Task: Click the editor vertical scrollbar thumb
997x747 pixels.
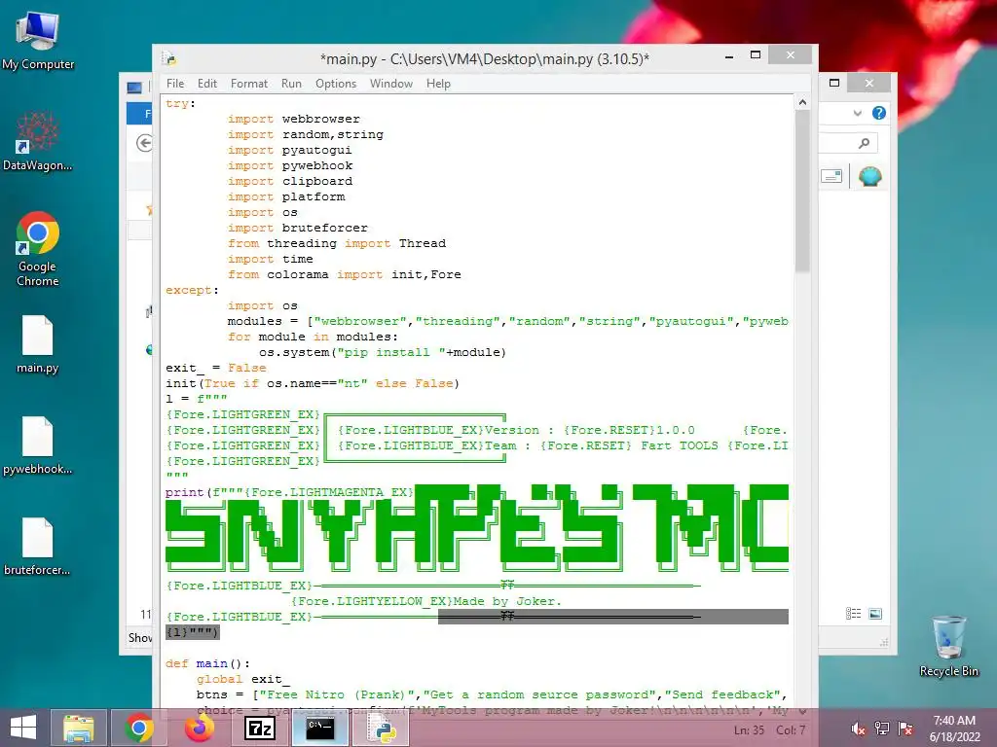Action: (802, 192)
